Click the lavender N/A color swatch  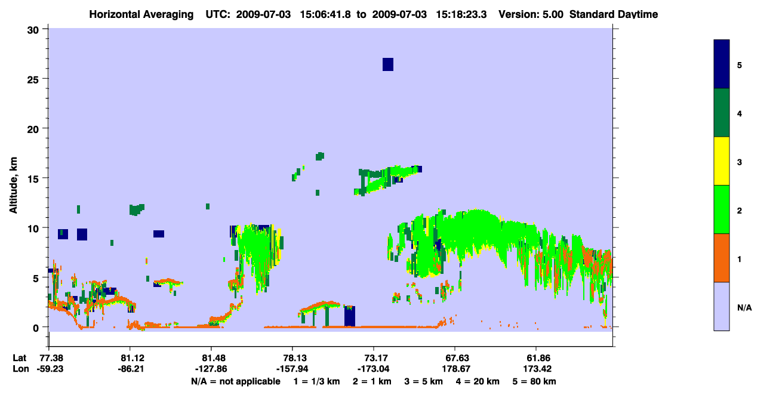coord(722,306)
